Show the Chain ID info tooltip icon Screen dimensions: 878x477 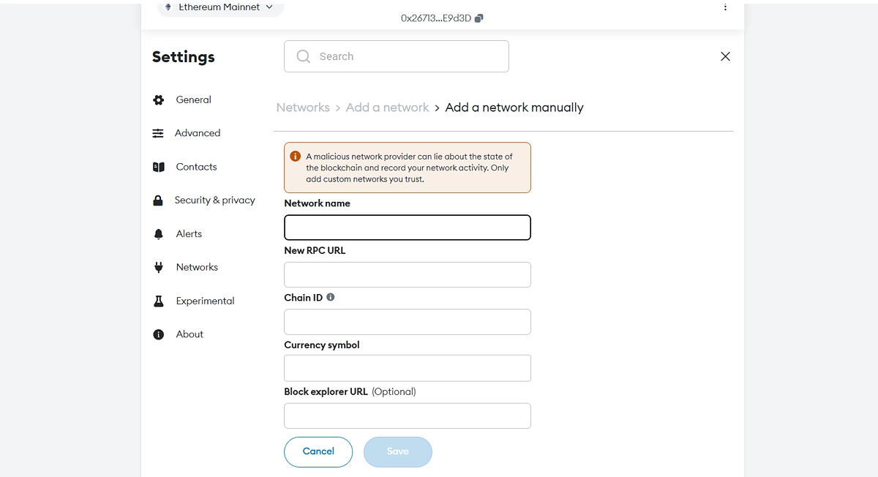(331, 297)
